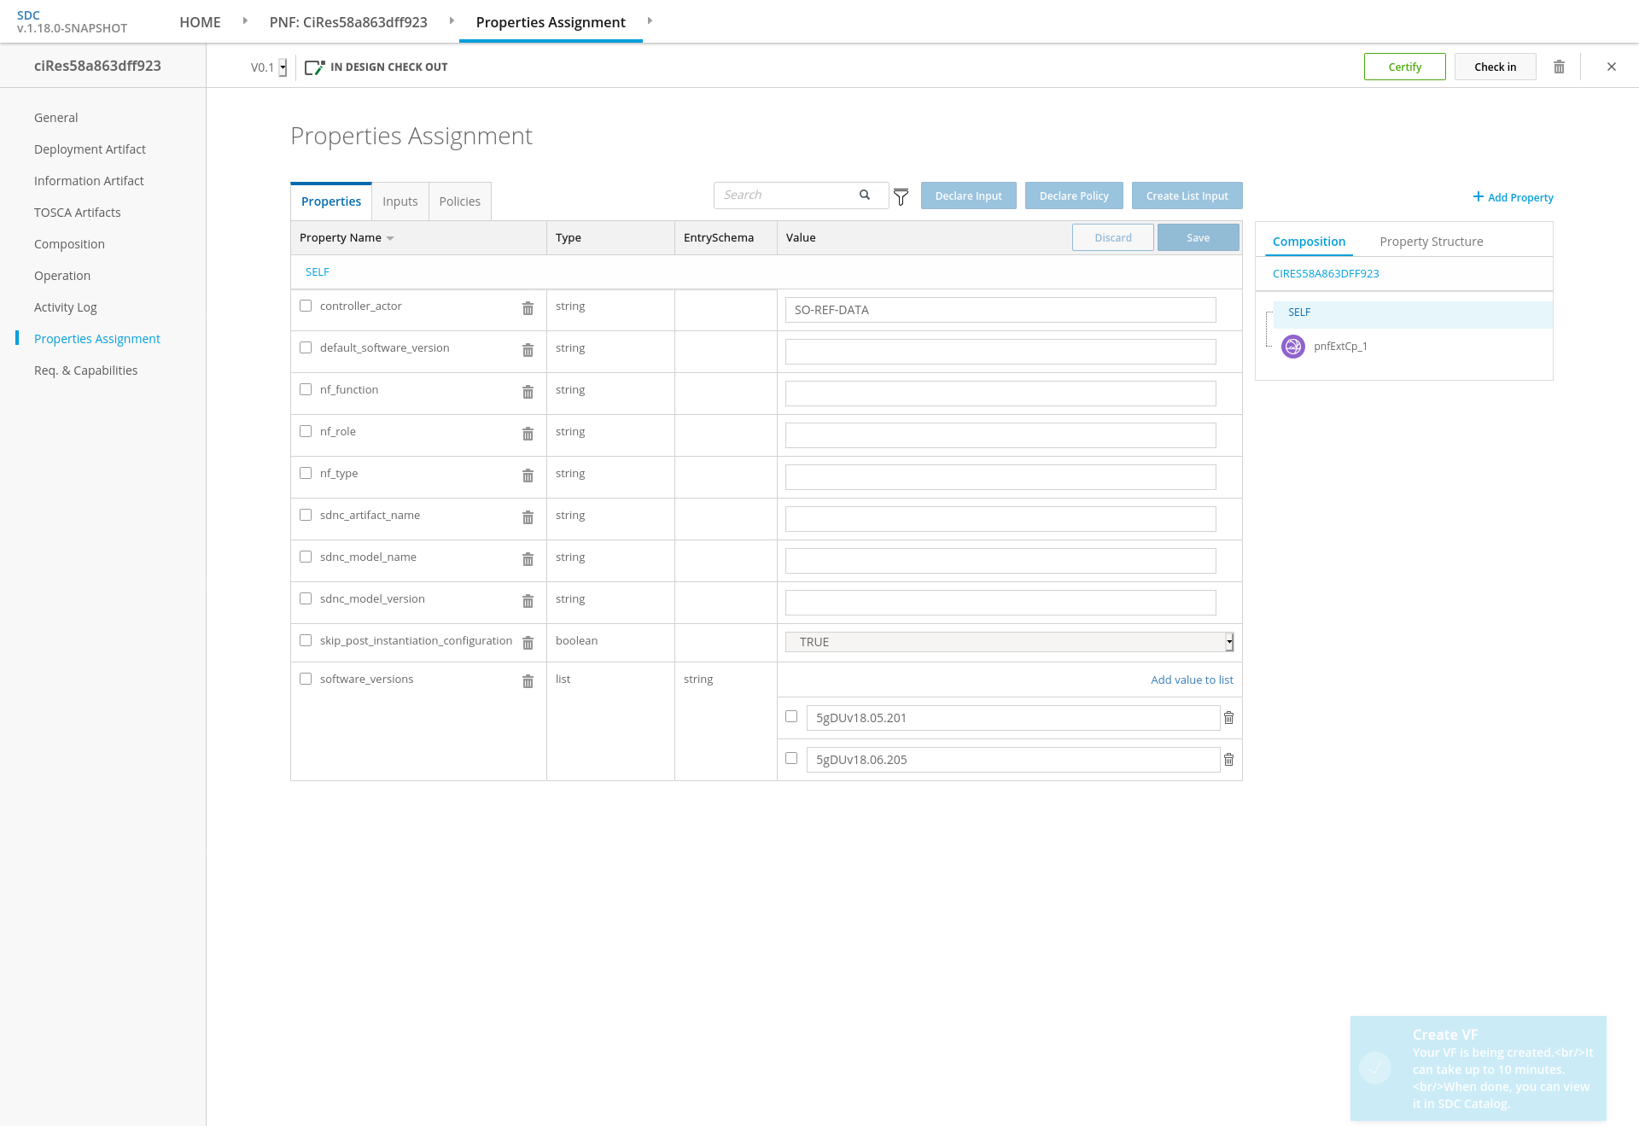The width and height of the screenshot is (1639, 1126).
Task: Delete the nf_role property via trash icon
Action: [x=528, y=434]
